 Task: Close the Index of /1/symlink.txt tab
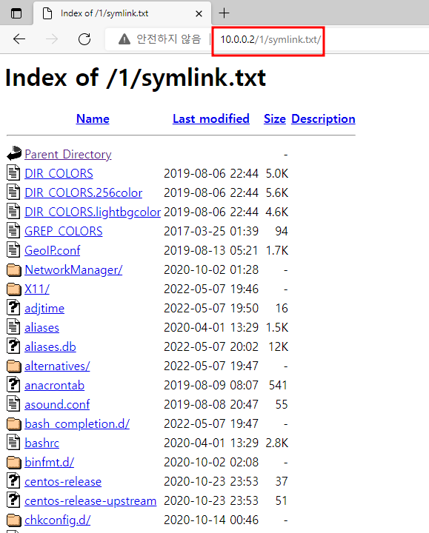199,13
